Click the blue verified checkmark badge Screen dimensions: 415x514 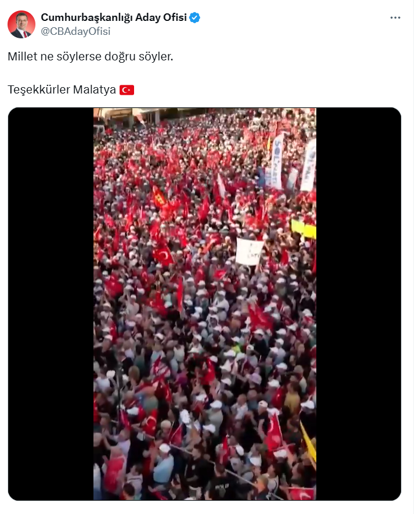[194, 17]
